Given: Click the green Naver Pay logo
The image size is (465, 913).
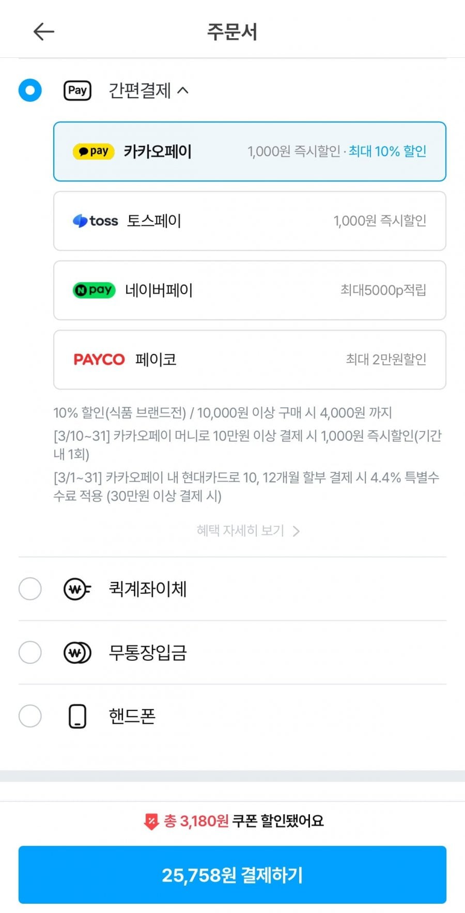Looking at the screenshot, I should [94, 290].
